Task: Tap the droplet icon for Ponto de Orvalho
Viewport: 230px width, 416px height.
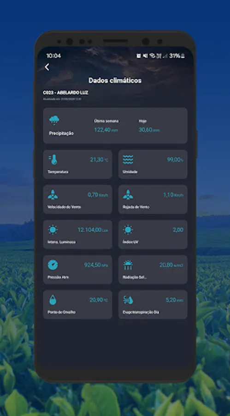Action: tap(53, 300)
